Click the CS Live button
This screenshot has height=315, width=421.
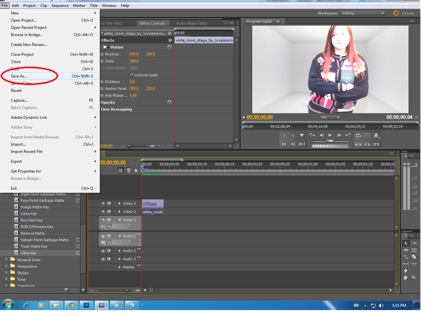404,13
